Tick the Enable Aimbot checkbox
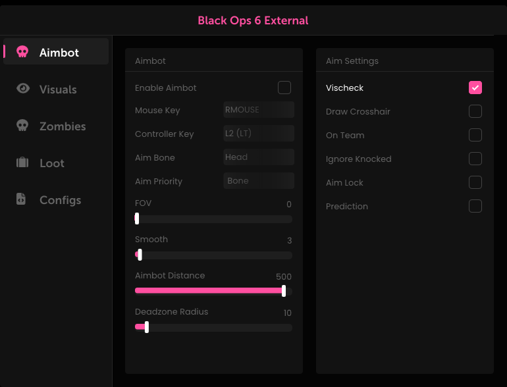The image size is (507, 387). [284, 88]
